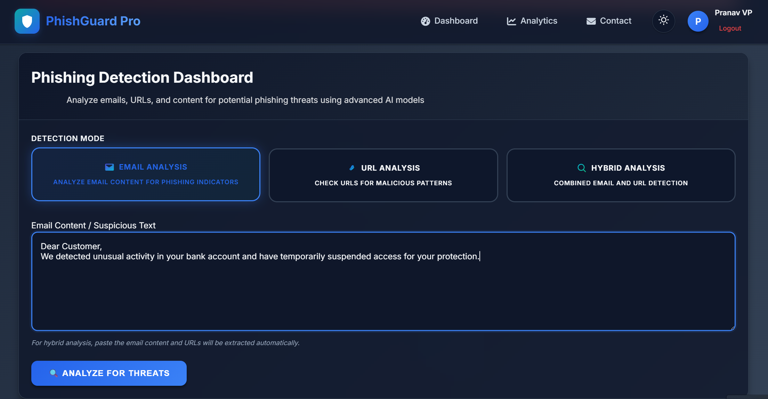Grab the textarea resize handle corner
The image size is (768, 399).
coord(732,327)
